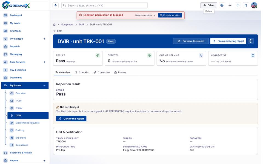The width and height of the screenshot is (263, 164).
Task: Click the Defects card check icon
Action: (x=149, y=55)
